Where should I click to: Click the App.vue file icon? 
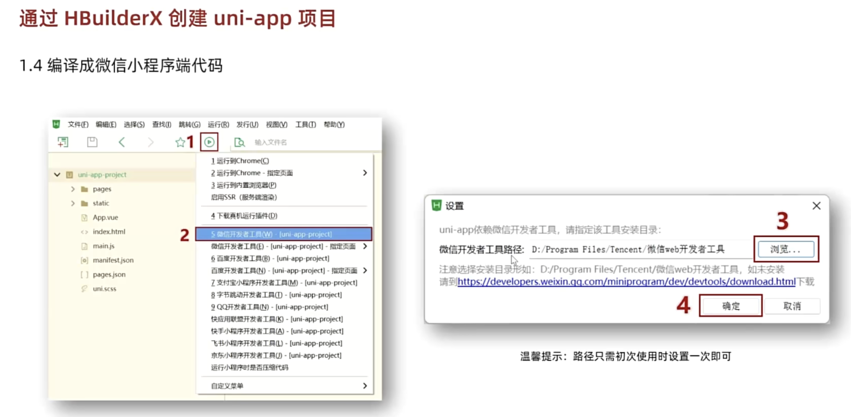click(x=85, y=217)
